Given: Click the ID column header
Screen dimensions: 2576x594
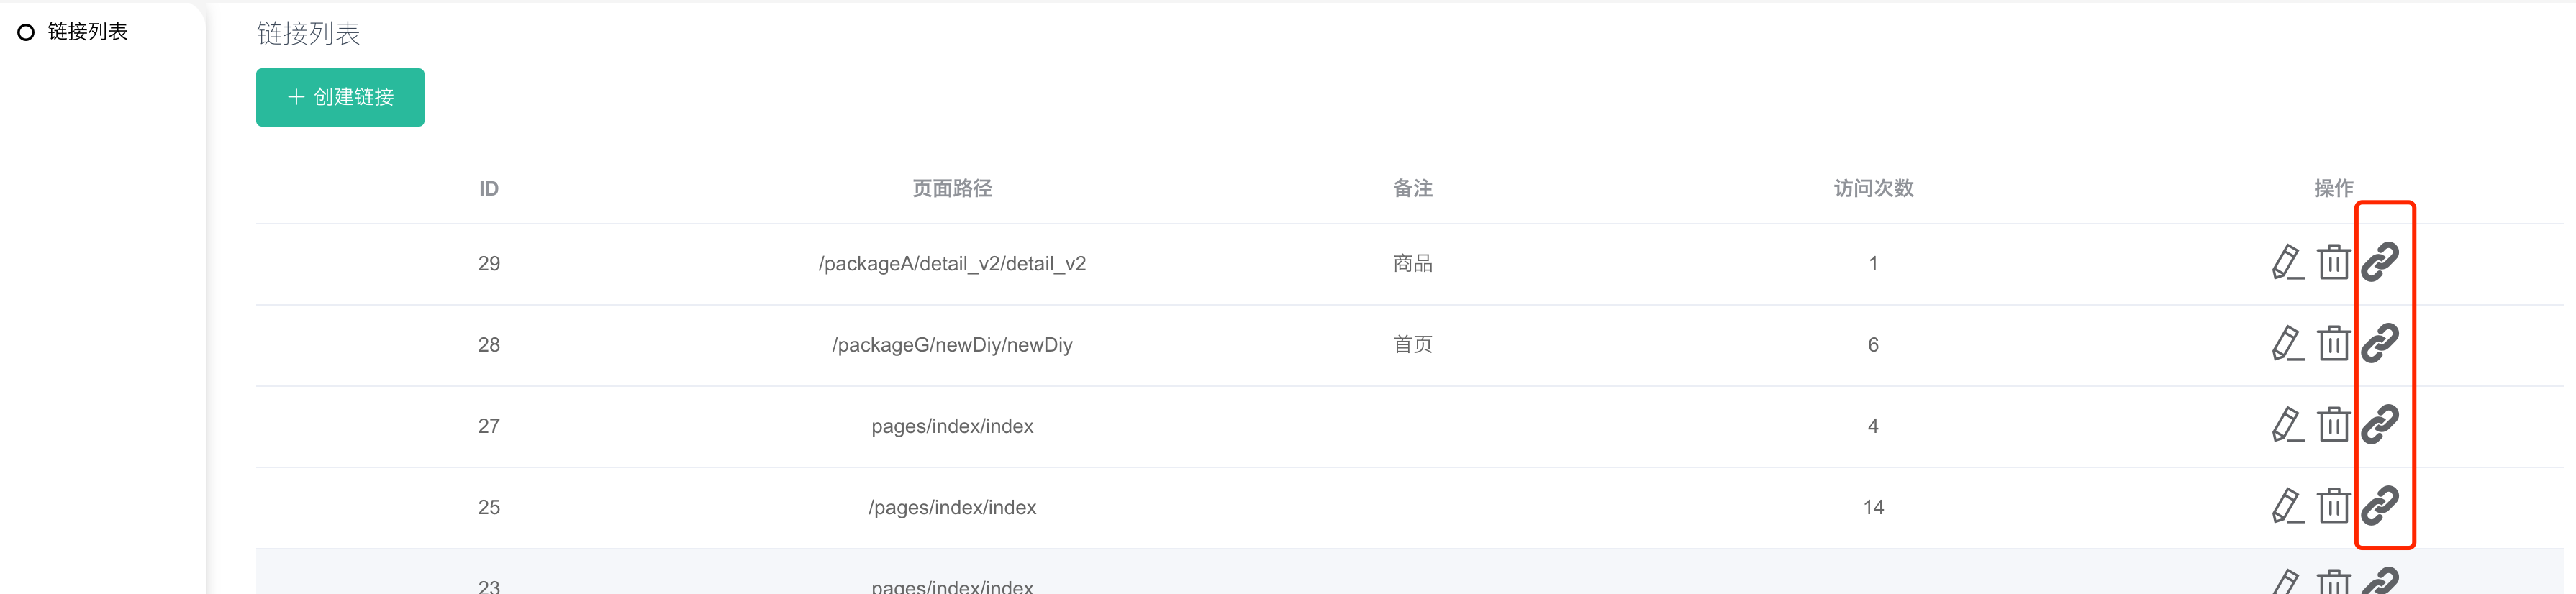Looking at the screenshot, I should 489,188.
